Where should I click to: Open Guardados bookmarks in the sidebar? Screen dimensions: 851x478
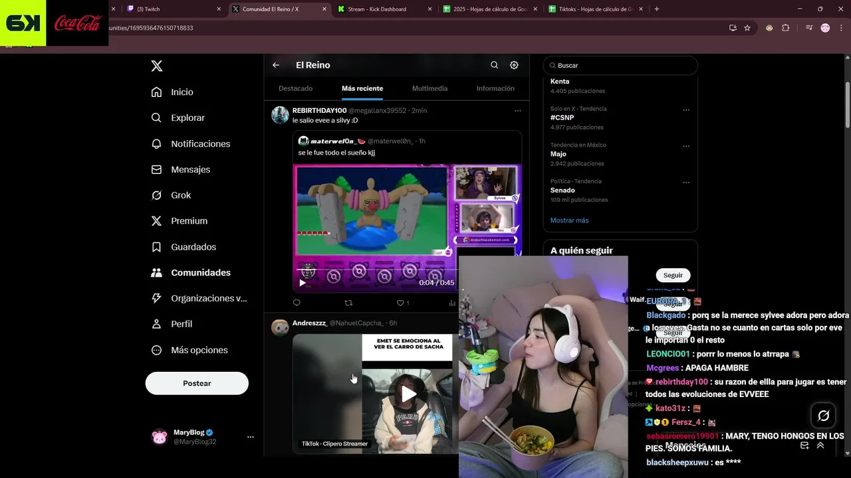coord(183,247)
